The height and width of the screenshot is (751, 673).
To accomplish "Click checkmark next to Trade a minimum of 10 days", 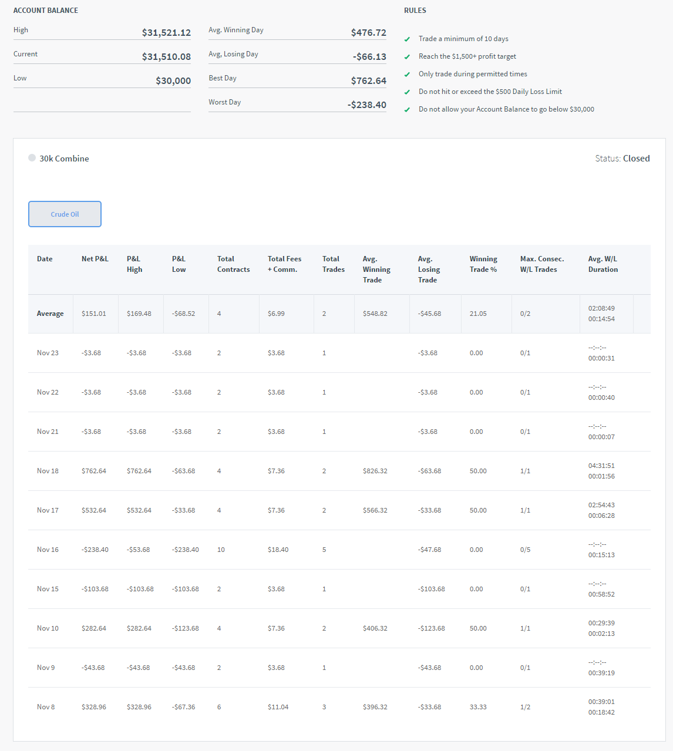I will point(407,39).
